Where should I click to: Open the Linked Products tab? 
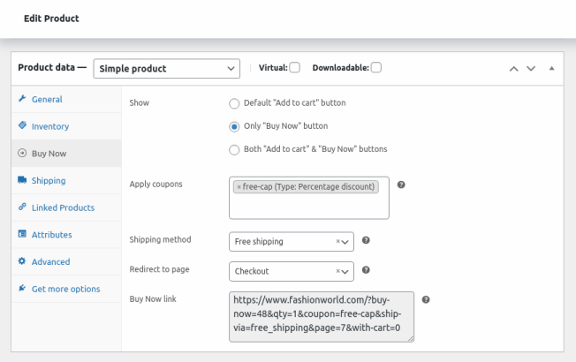click(62, 207)
